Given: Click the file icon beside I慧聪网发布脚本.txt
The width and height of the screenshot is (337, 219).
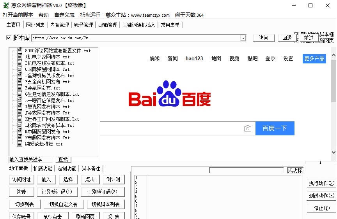Looking at the screenshot, I should click(x=20, y=107).
